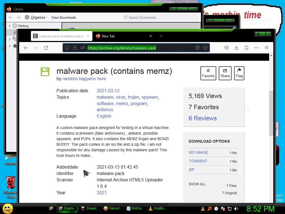Click the memz topic link
The width and height of the screenshot is (285, 214).
point(122,103)
